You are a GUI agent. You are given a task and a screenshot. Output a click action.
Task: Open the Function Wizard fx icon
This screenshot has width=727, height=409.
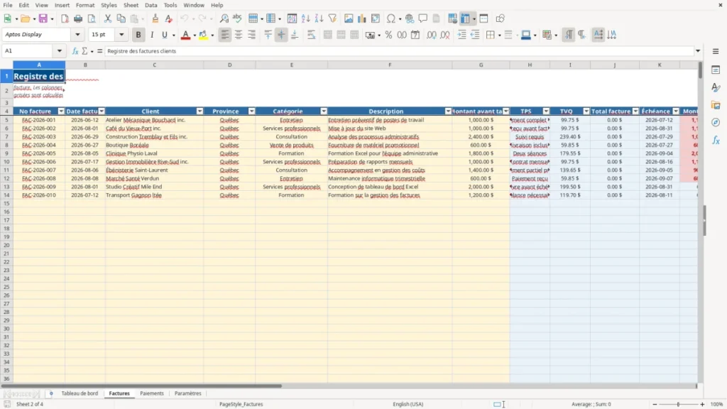[x=75, y=51]
